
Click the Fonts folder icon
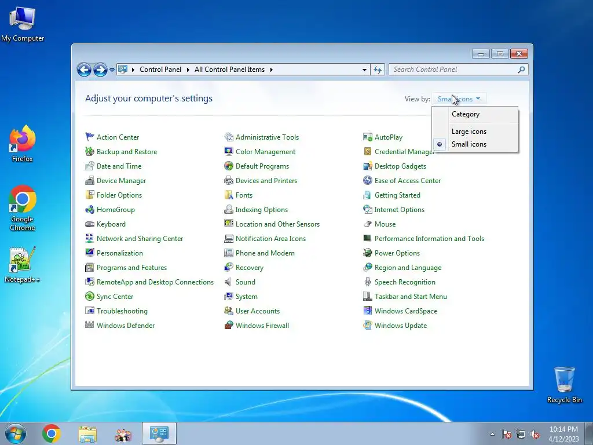pyautogui.click(x=228, y=195)
